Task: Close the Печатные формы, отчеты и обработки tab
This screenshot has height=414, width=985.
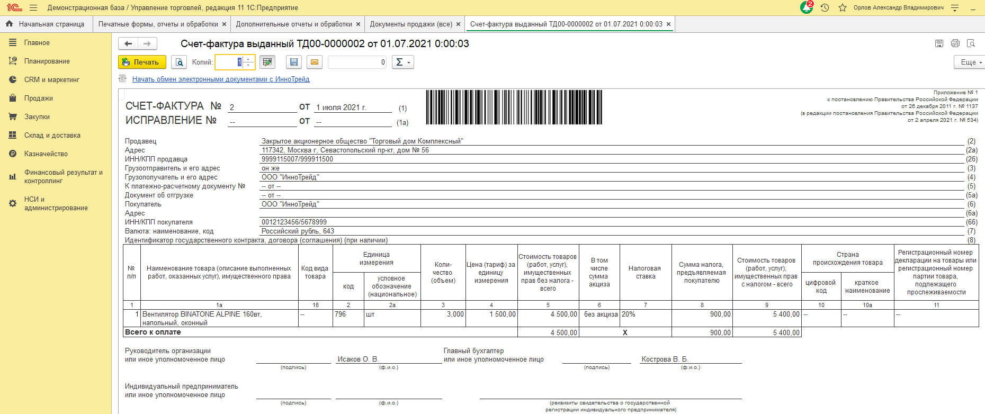Action: coord(224,24)
